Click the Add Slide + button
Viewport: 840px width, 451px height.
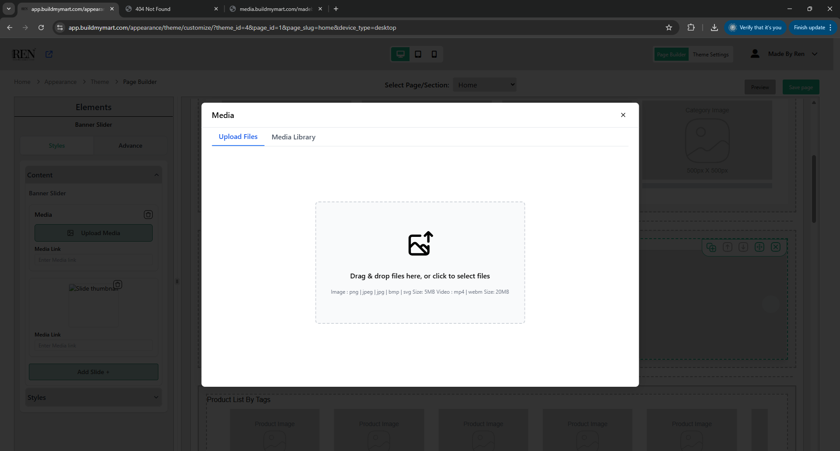[x=94, y=372]
